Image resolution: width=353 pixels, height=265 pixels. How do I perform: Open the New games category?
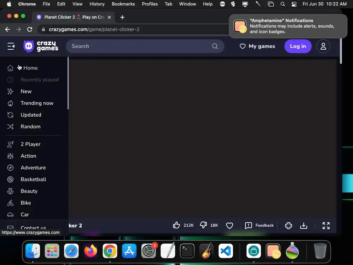pyautogui.click(x=26, y=91)
